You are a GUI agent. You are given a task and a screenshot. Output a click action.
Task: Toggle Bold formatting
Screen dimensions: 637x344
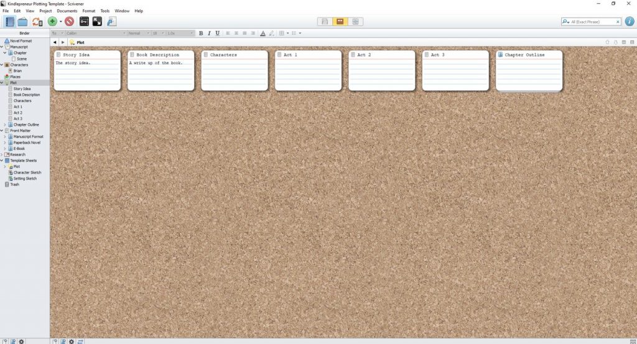[x=201, y=34]
